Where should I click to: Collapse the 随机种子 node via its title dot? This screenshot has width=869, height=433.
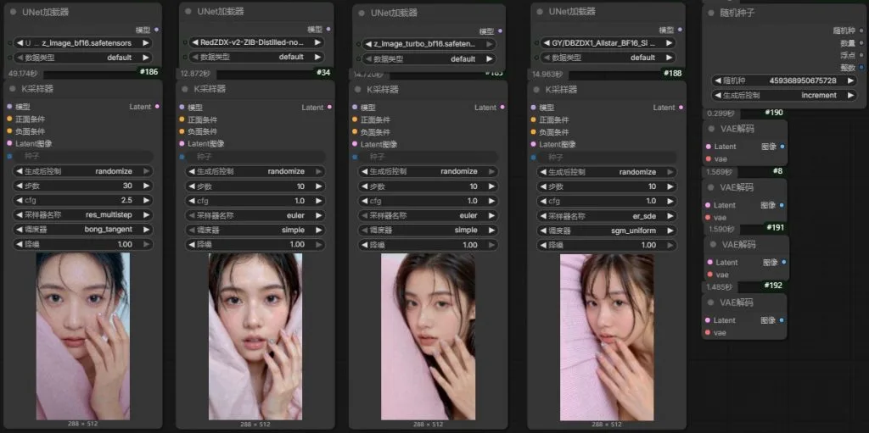[x=712, y=14]
